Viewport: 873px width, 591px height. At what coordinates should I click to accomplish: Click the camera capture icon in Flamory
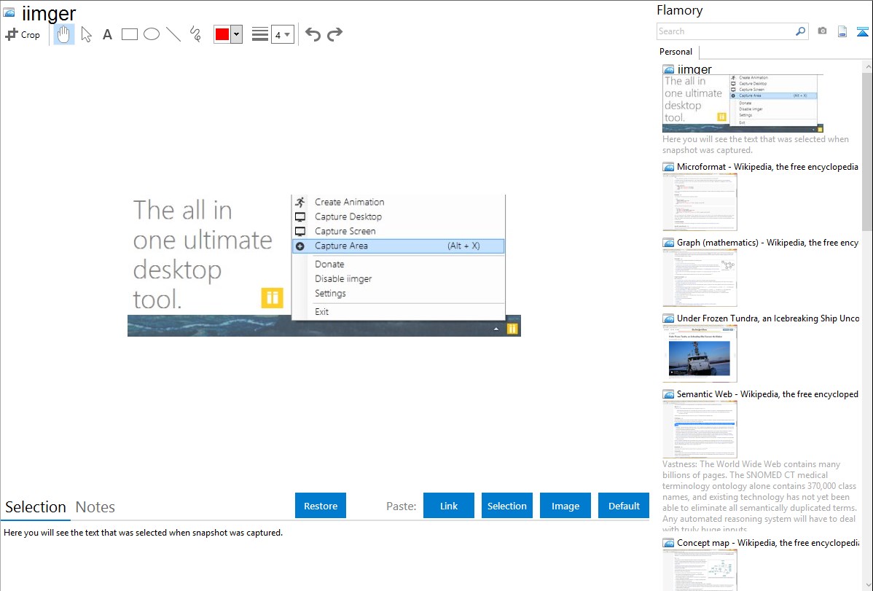822,31
